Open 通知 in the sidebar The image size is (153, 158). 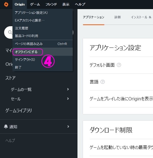pos(13,127)
